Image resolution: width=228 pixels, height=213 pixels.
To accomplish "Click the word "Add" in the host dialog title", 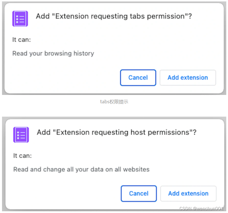I will (x=44, y=132).
